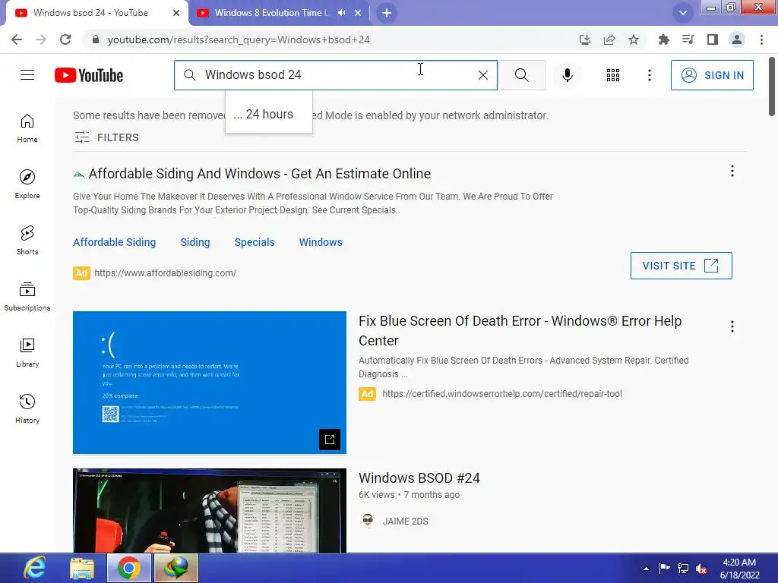Open Affordable Siding And Windows ad title
The height and width of the screenshot is (583, 778).
click(259, 174)
